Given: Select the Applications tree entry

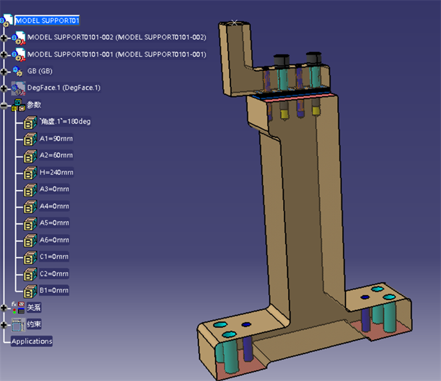Looking at the screenshot, I should [32, 341].
